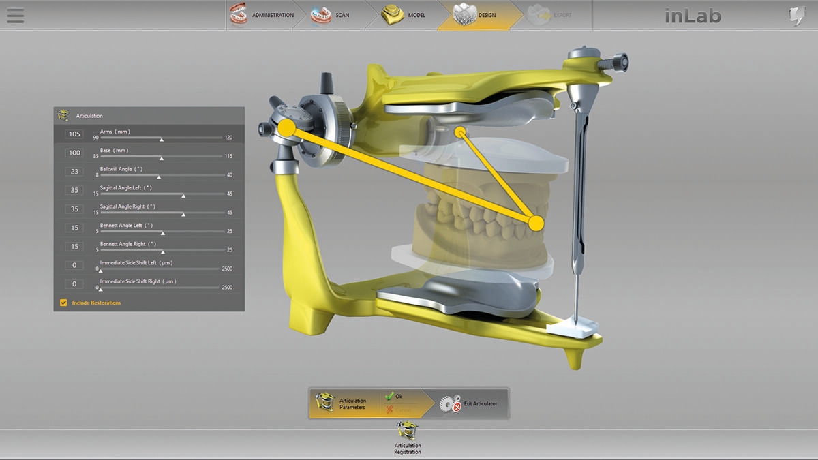Click the Balkwill Angle slider handle
This screenshot has width=818, height=460.
coord(159,177)
